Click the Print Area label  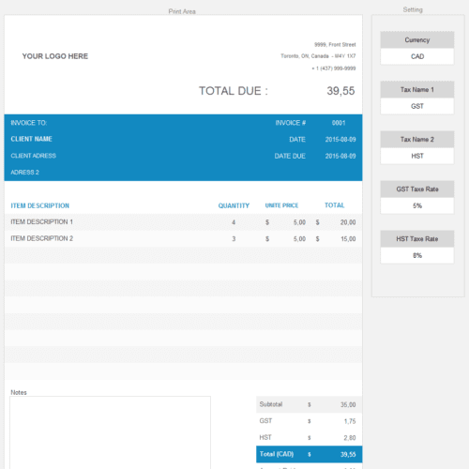coord(182,11)
